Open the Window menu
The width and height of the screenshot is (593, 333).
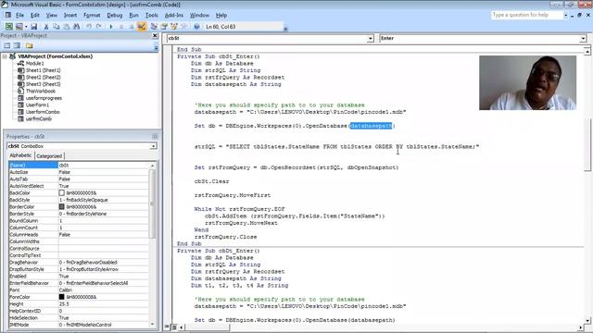pyautogui.click(x=199, y=15)
